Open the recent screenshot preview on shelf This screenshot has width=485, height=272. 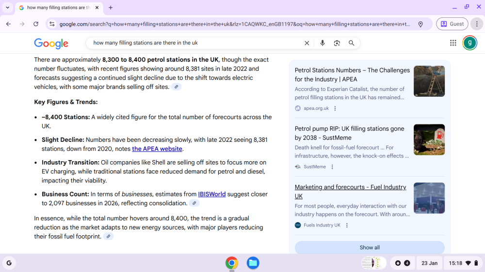(x=373, y=263)
